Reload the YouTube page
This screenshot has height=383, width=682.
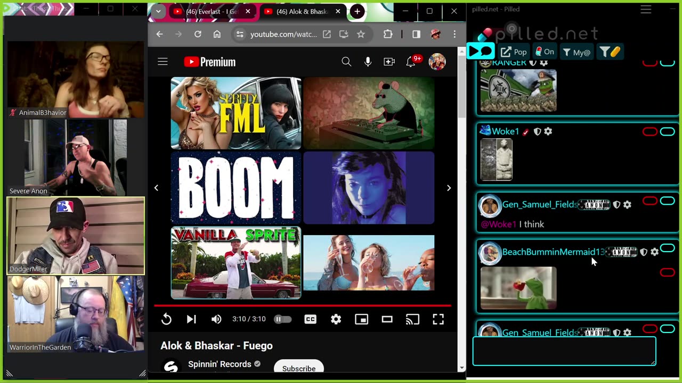[x=198, y=34]
